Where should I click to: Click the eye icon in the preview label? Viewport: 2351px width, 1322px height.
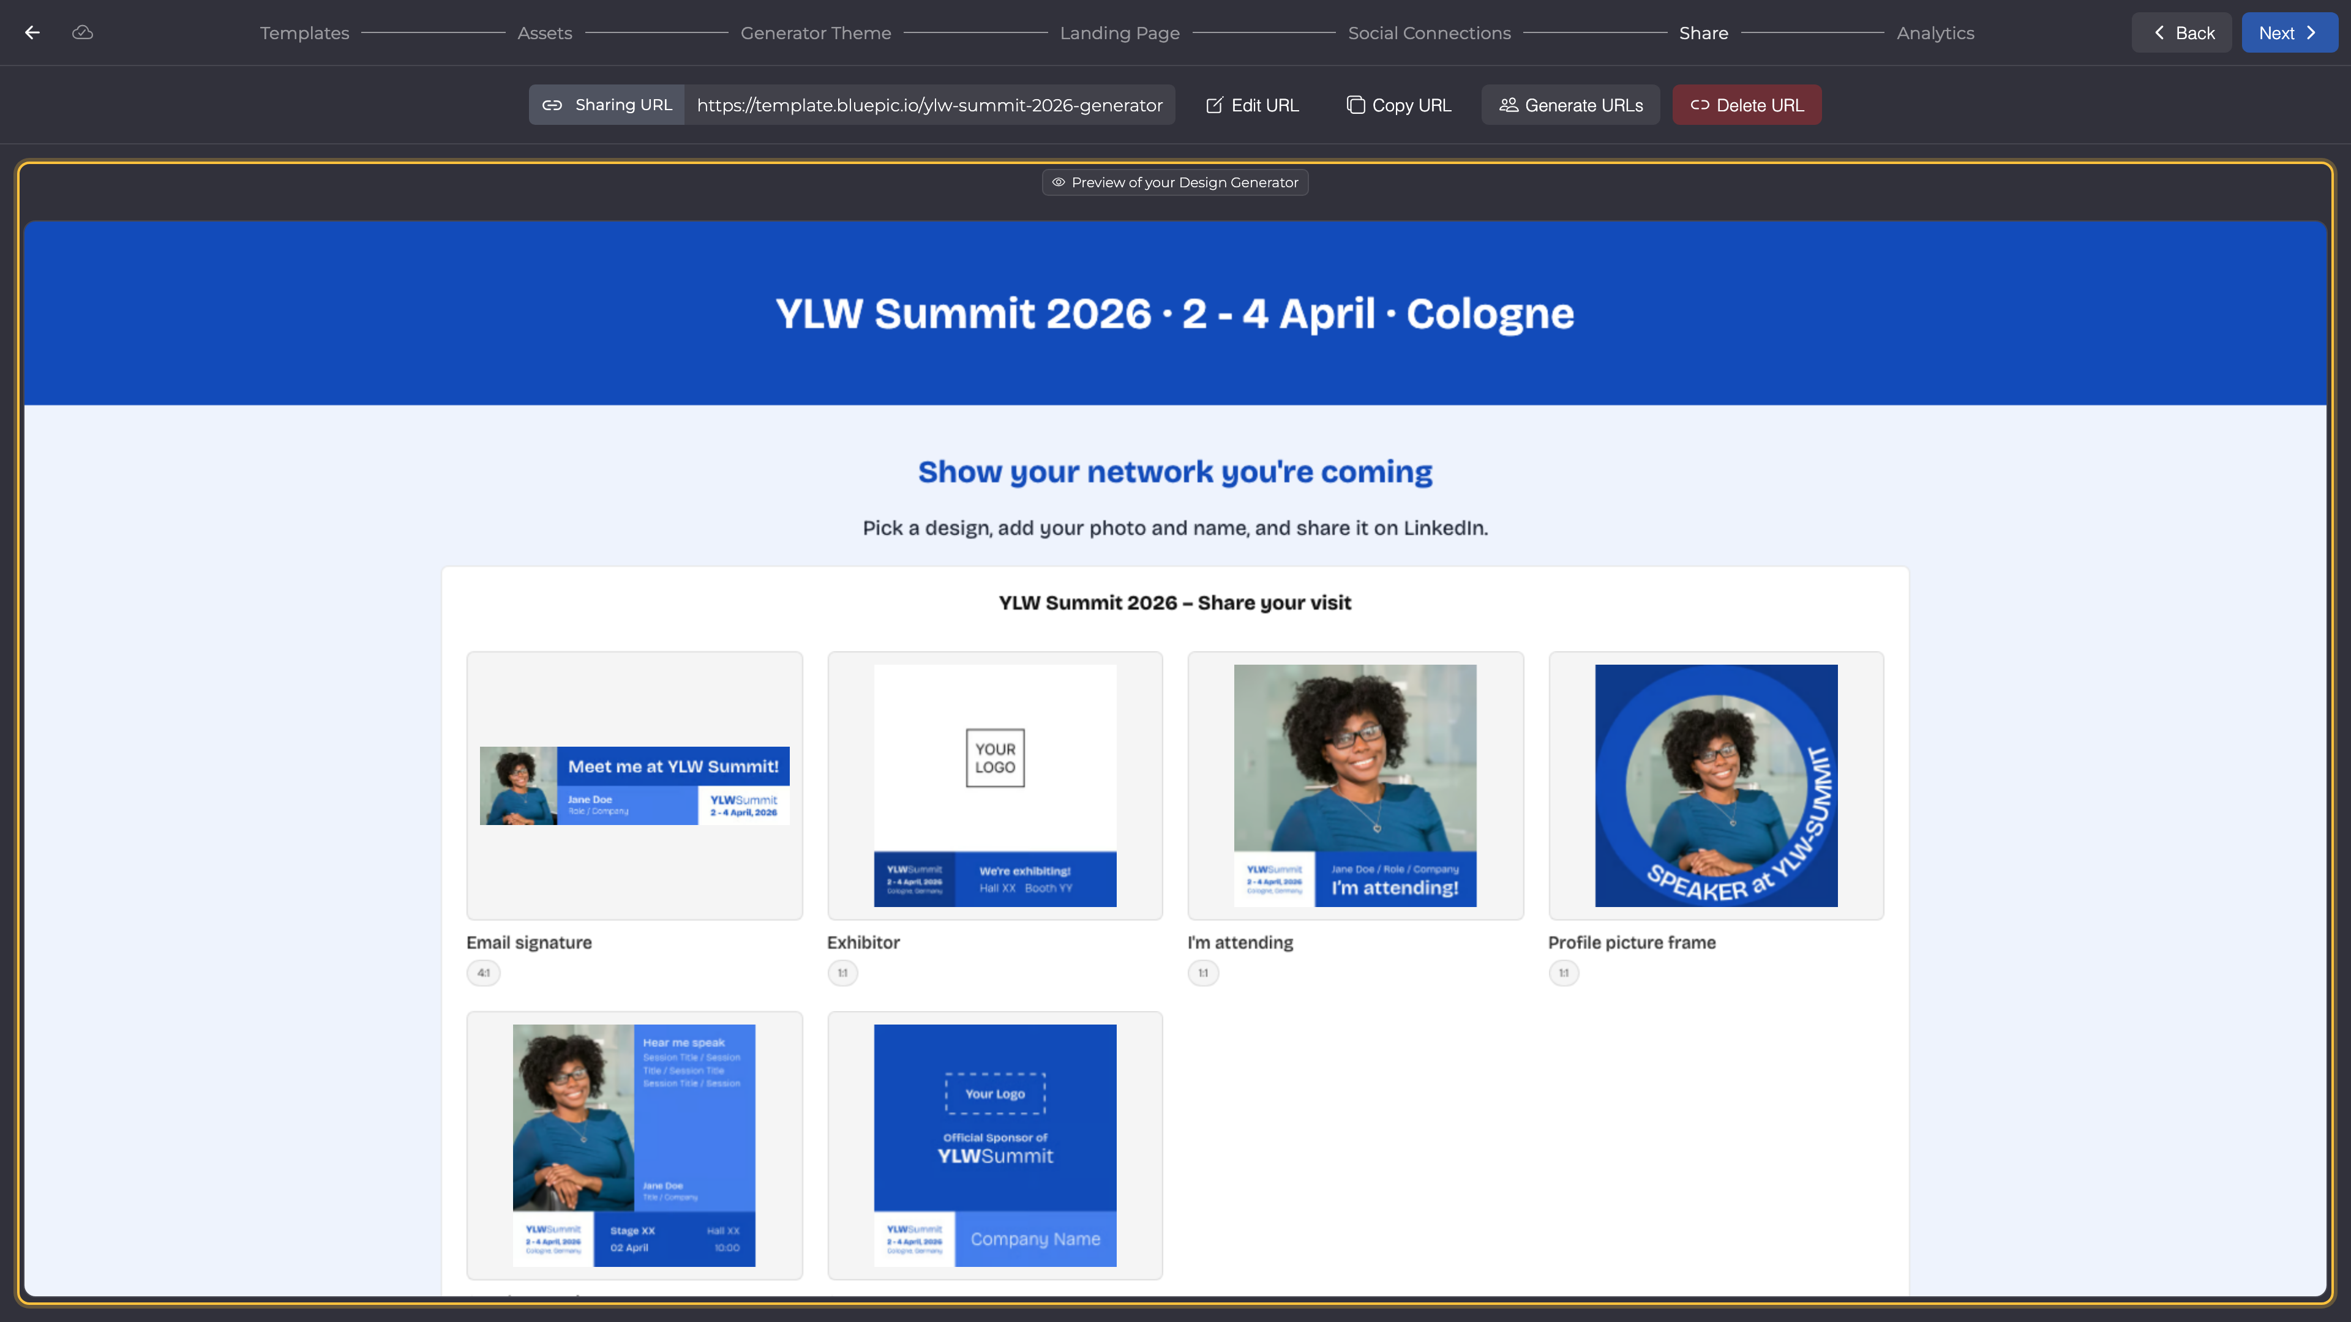pos(1059,182)
